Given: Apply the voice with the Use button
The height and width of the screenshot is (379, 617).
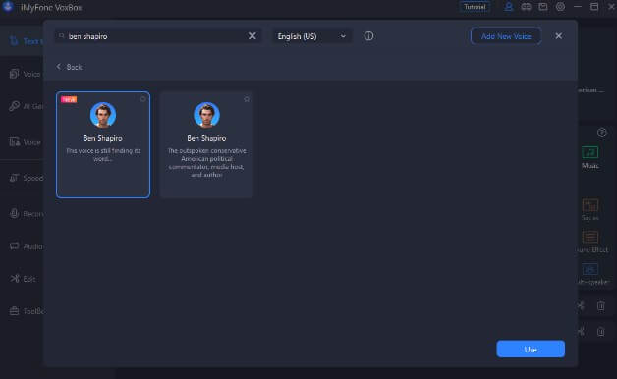Looking at the screenshot, I should pyautogui.click(x=531, y=350).
